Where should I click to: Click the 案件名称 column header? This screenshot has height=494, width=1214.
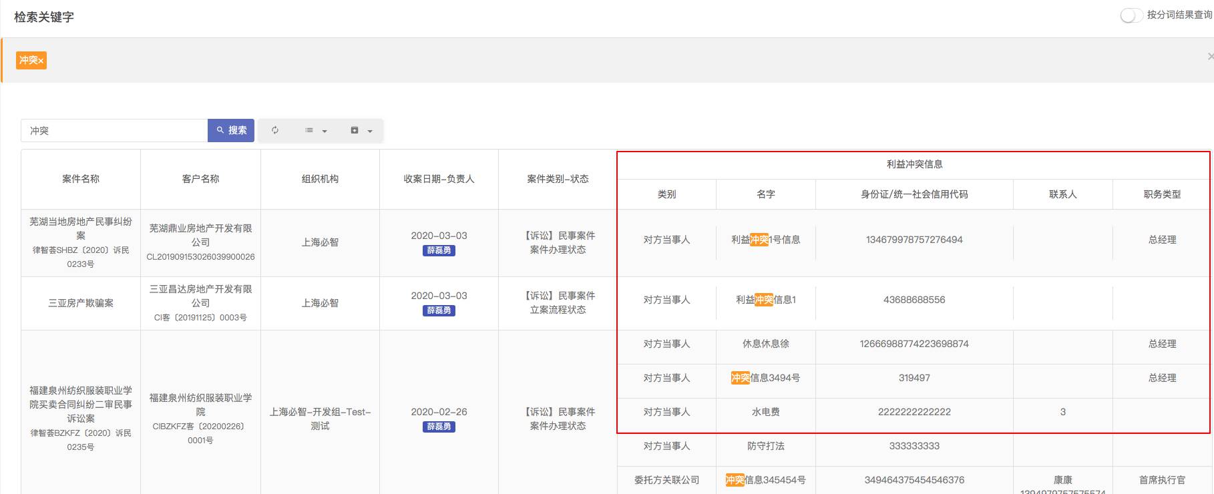[80, 179]
